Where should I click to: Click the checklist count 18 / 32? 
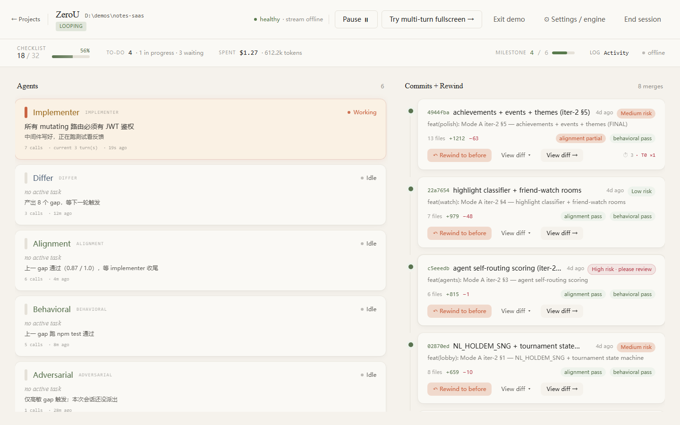click(28, 56)
